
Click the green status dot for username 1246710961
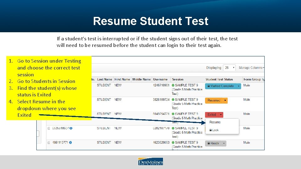coord(173,85)
